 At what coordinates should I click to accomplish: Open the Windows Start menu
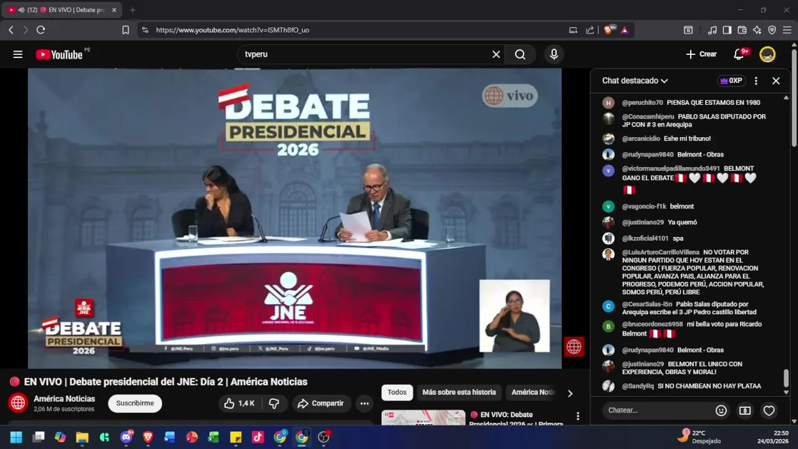[x=16, y=437]
